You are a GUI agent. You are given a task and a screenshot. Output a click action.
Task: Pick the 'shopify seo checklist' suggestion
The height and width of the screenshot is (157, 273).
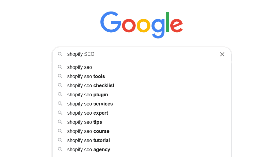[142, 85]
